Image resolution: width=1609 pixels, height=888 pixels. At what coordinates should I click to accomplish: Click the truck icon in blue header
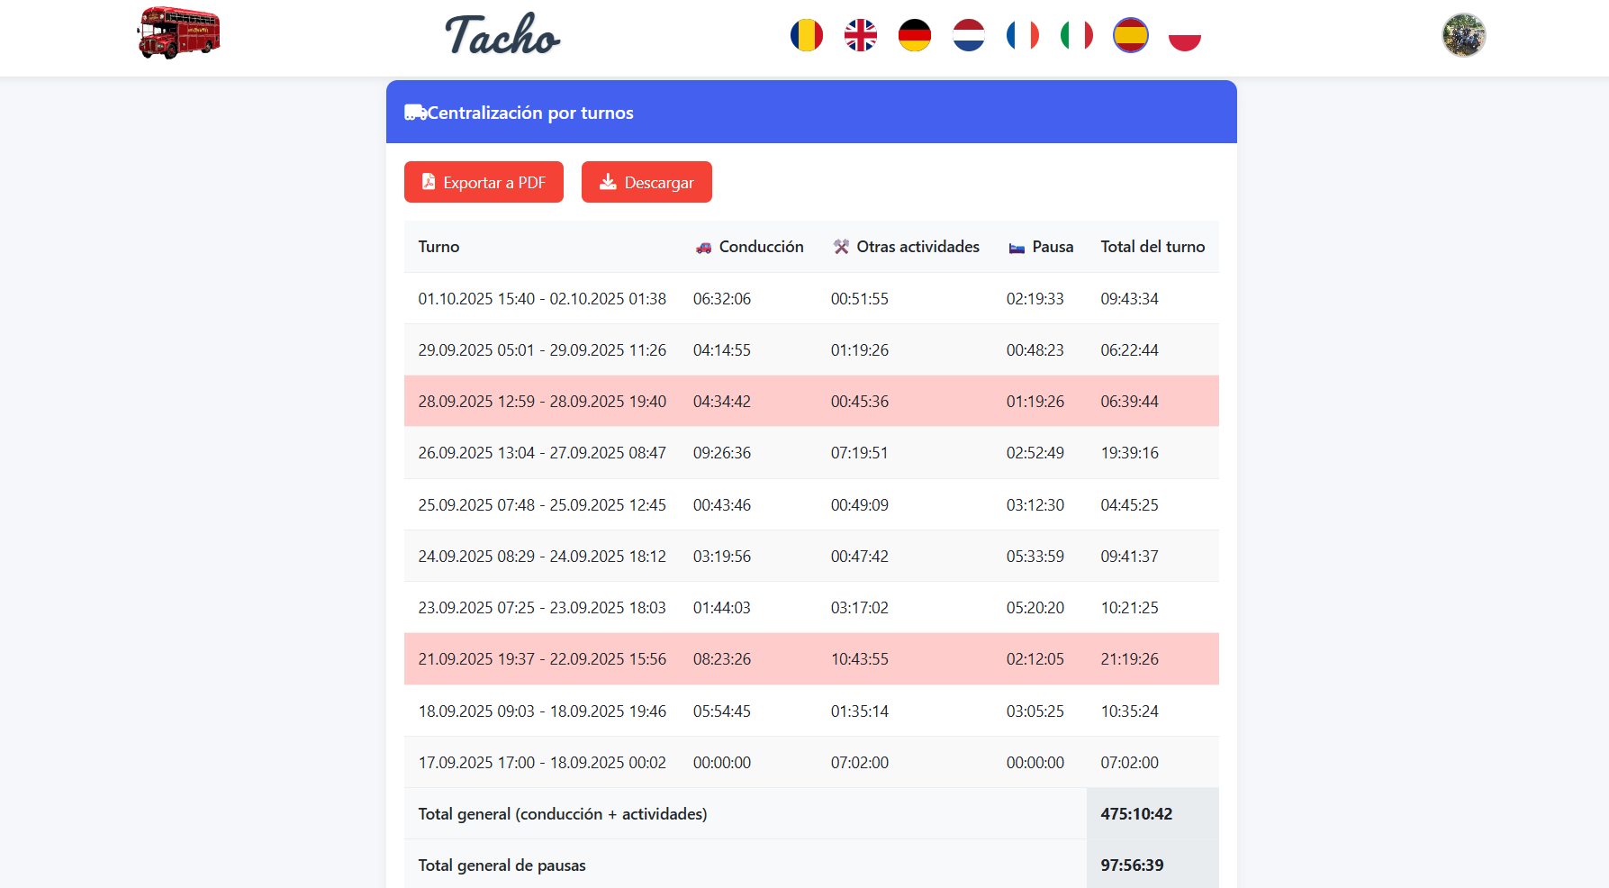(415, 113)
